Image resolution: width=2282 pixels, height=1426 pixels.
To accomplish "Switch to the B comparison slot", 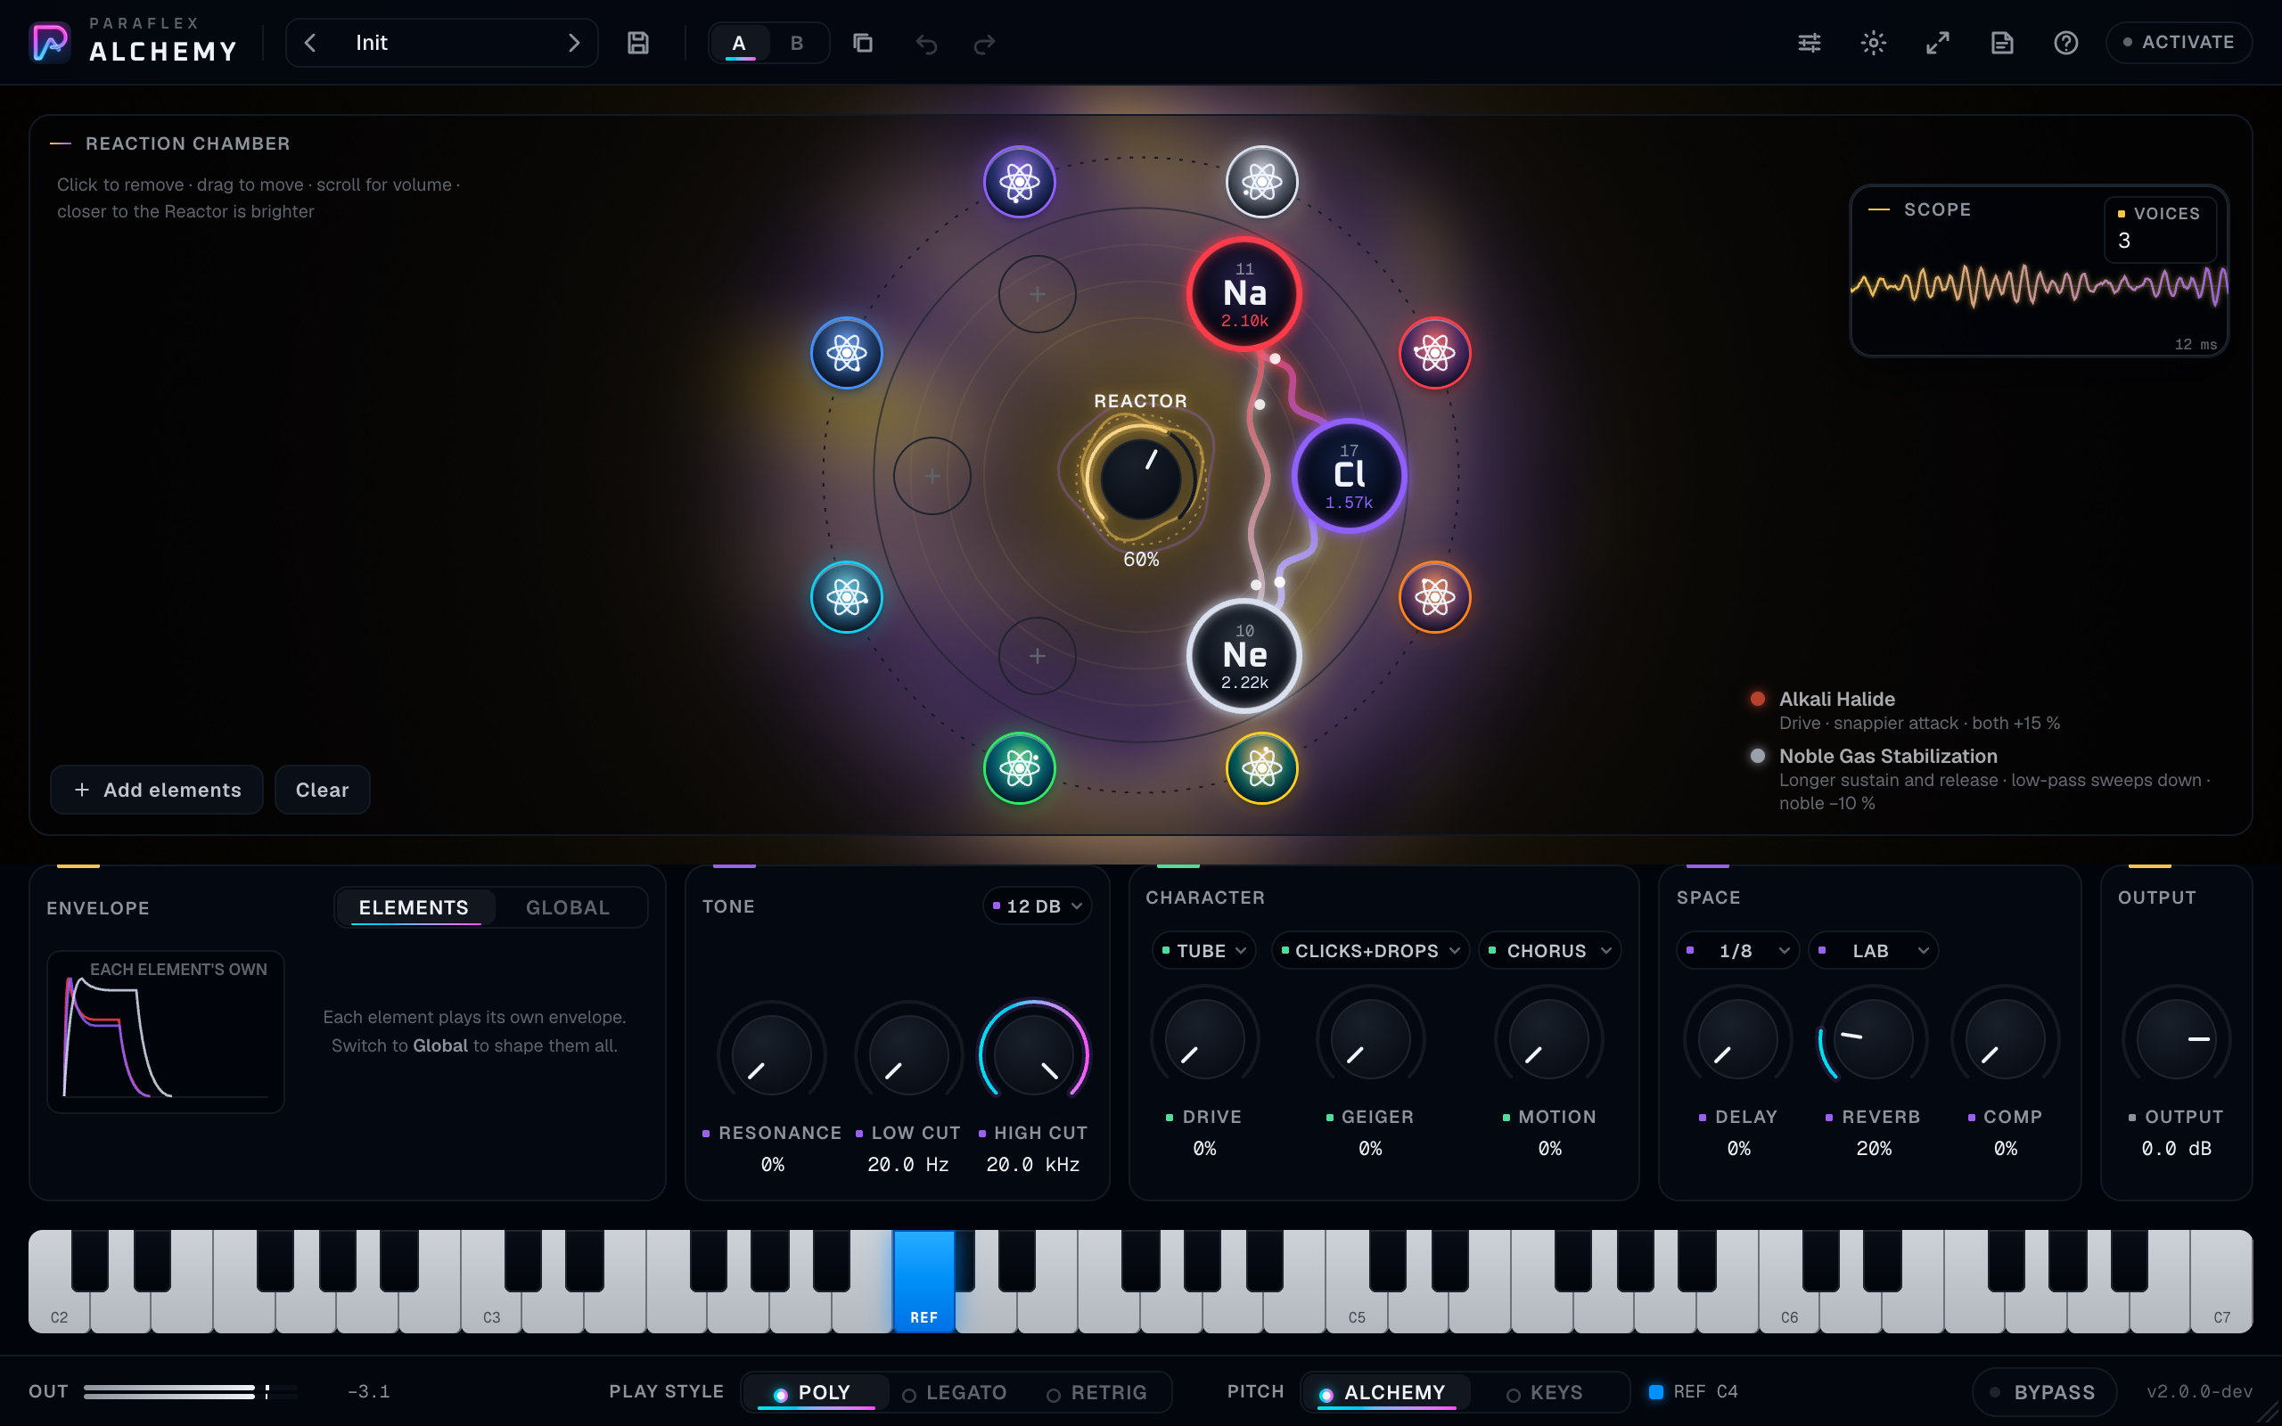I will click(x=797, y=43).
